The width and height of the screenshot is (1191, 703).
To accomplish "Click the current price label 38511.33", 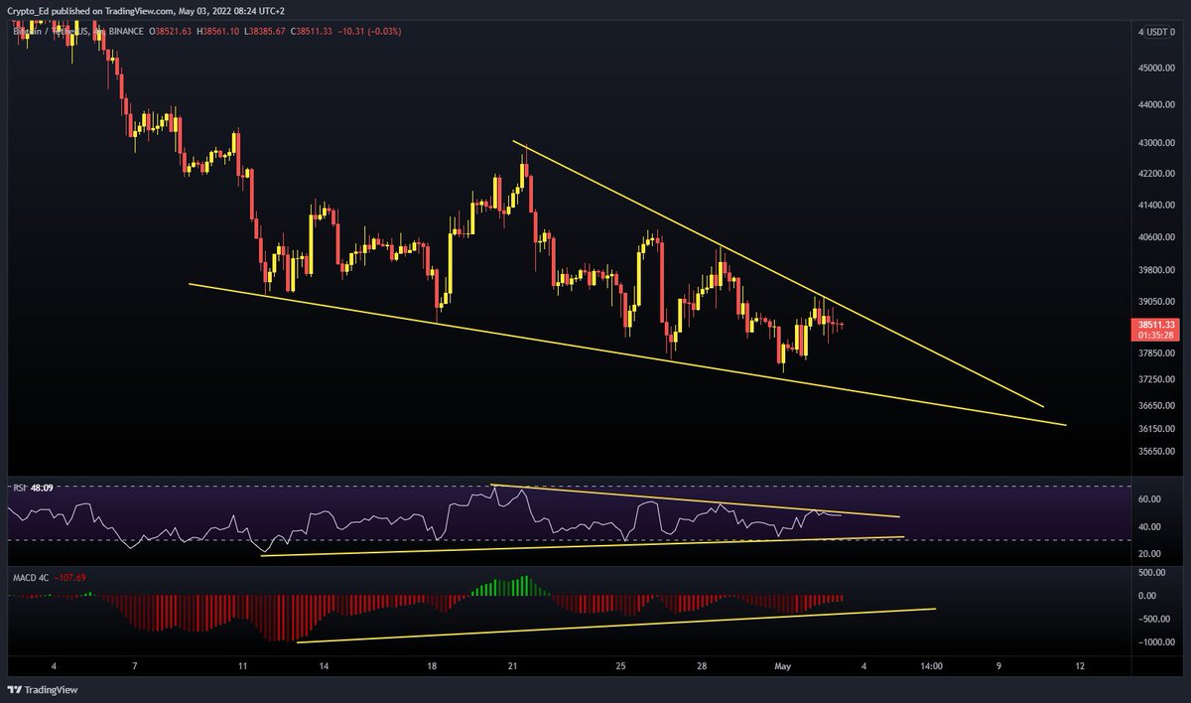I will (x=1156, y=325).
